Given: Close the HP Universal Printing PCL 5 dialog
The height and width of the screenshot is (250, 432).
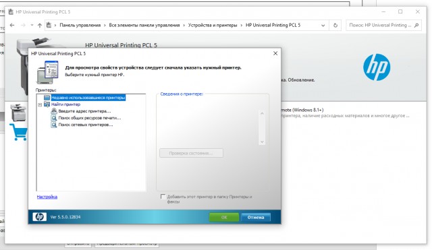Looking at the screenshot, I should pos(275,53).
